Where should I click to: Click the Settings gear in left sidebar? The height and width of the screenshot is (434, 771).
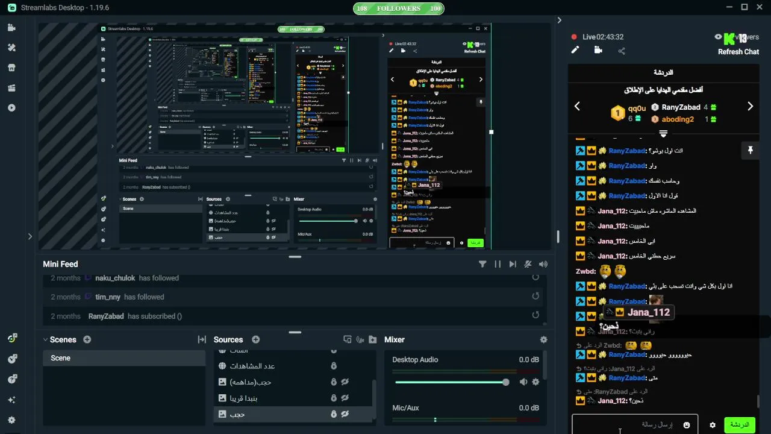pos(11,420)
